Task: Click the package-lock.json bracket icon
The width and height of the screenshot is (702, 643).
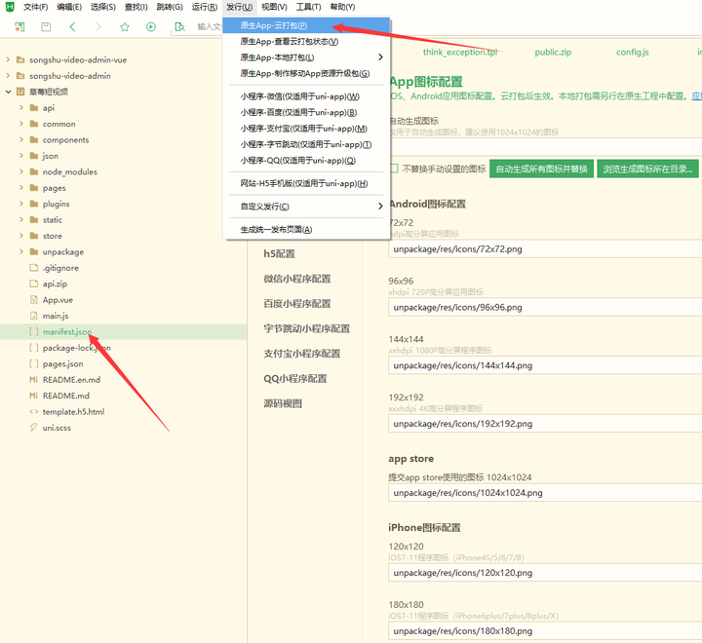Action: pos(33,348)
